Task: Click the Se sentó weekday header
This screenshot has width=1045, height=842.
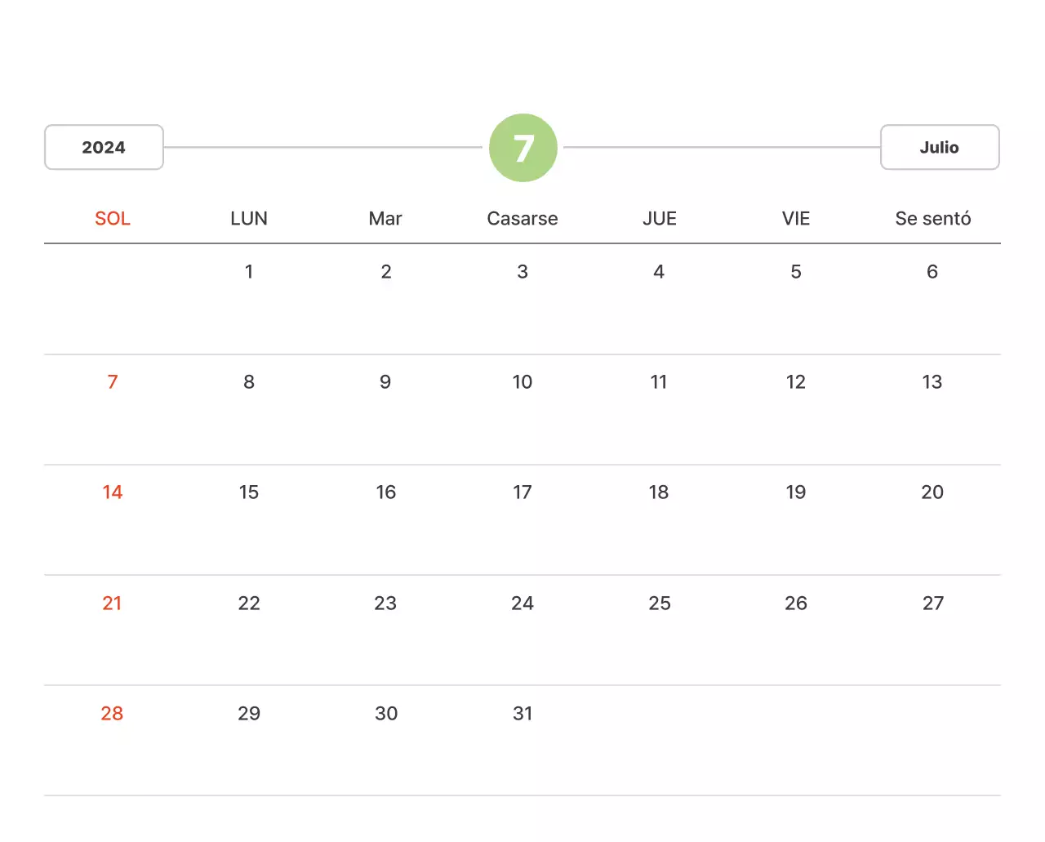Action: tap(932, 218)
